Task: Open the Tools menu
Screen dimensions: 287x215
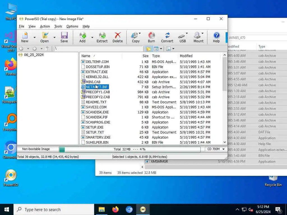Action: click(58, 26)
